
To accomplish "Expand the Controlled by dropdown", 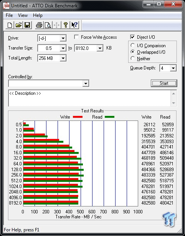I will pyautogui.click(x=86, y=83).
